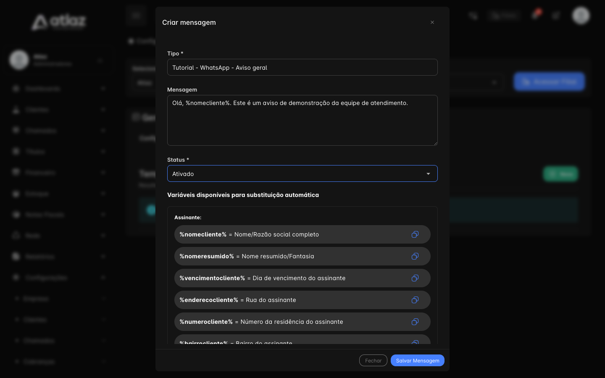Copy the %vencimentocliente% variable
This screenshot has width=605, height=378.
(x=415, y=278)
